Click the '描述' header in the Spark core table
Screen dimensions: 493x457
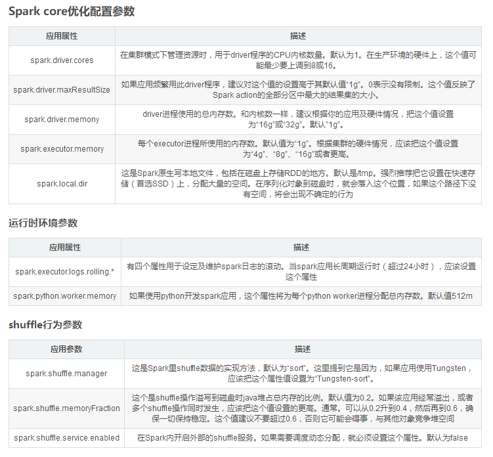click(x=298, y=36)
